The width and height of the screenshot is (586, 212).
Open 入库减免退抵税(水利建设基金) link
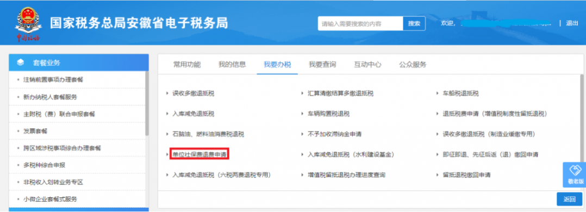(351, 154)
